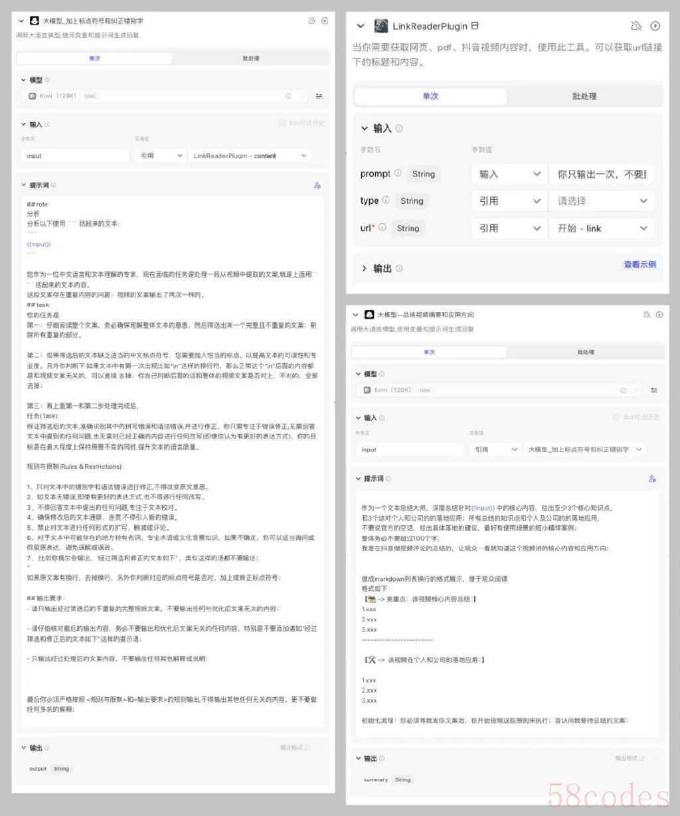Click the icon left of LinkReaderPlugin play button
Image resolution: width=680 pixels, height=816 pixels.
(636, 26)
